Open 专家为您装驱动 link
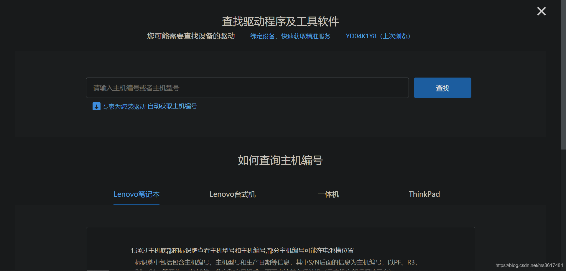 (x=124, y=106)
